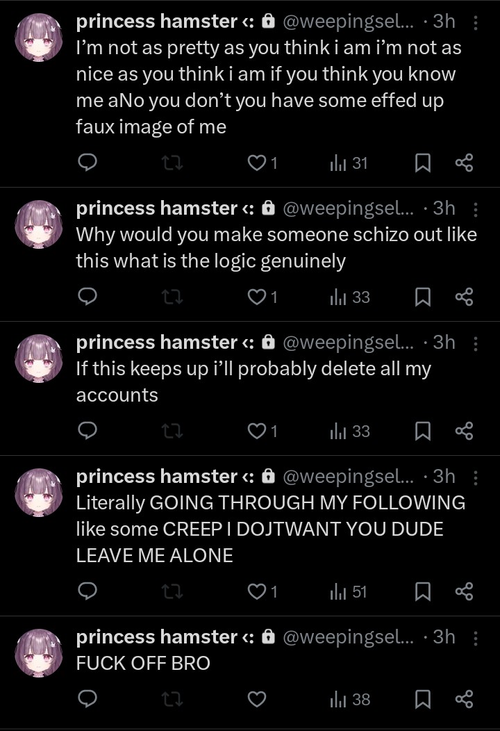Viewport: 500px width, 731px height.
Task: Click avatar on the "LEAVE ME ALONE" tweet
Action: tap(39, 492)
